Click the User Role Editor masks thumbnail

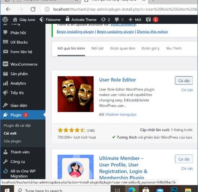76,94
